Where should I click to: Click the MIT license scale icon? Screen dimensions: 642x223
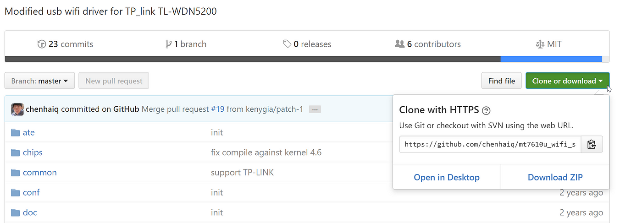tap(540, 44)
